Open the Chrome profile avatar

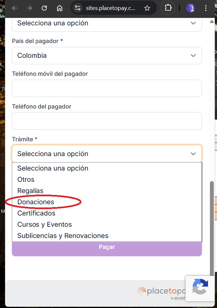click(x=190, y=8)
